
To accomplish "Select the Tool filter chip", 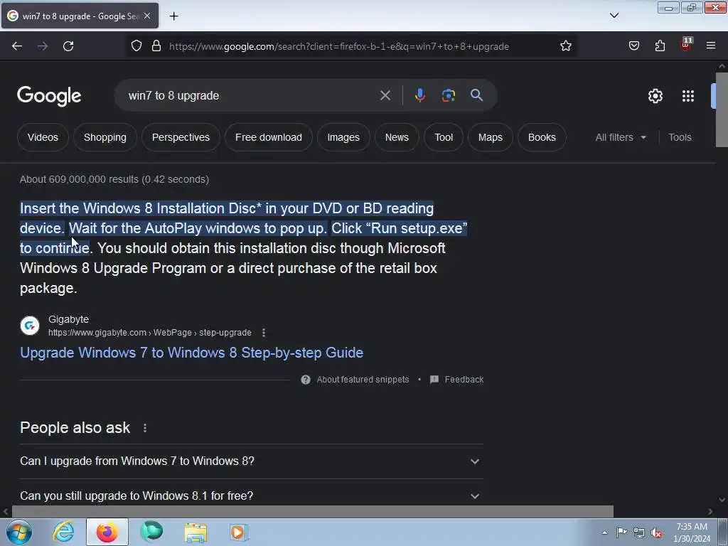I will [x=444, y=137].
